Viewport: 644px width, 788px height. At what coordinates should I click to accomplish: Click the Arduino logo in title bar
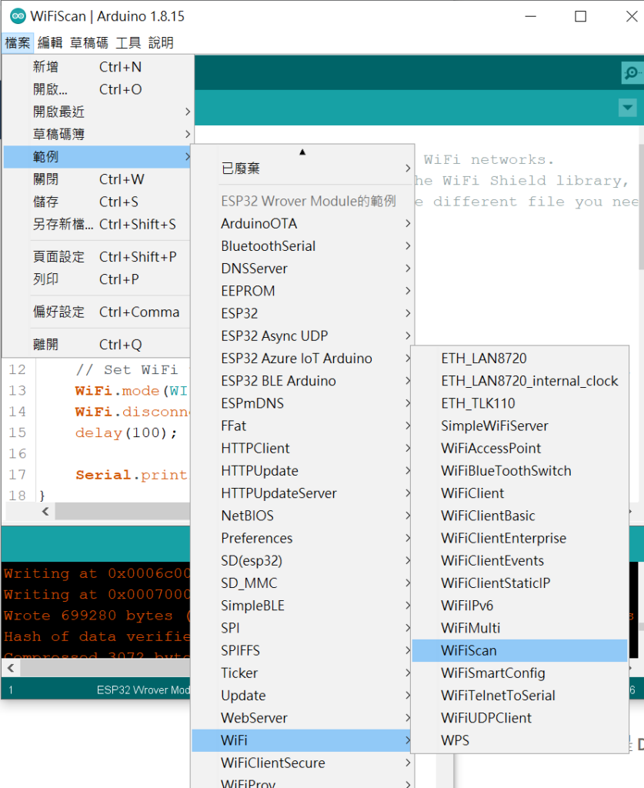[x=17, y=16]
